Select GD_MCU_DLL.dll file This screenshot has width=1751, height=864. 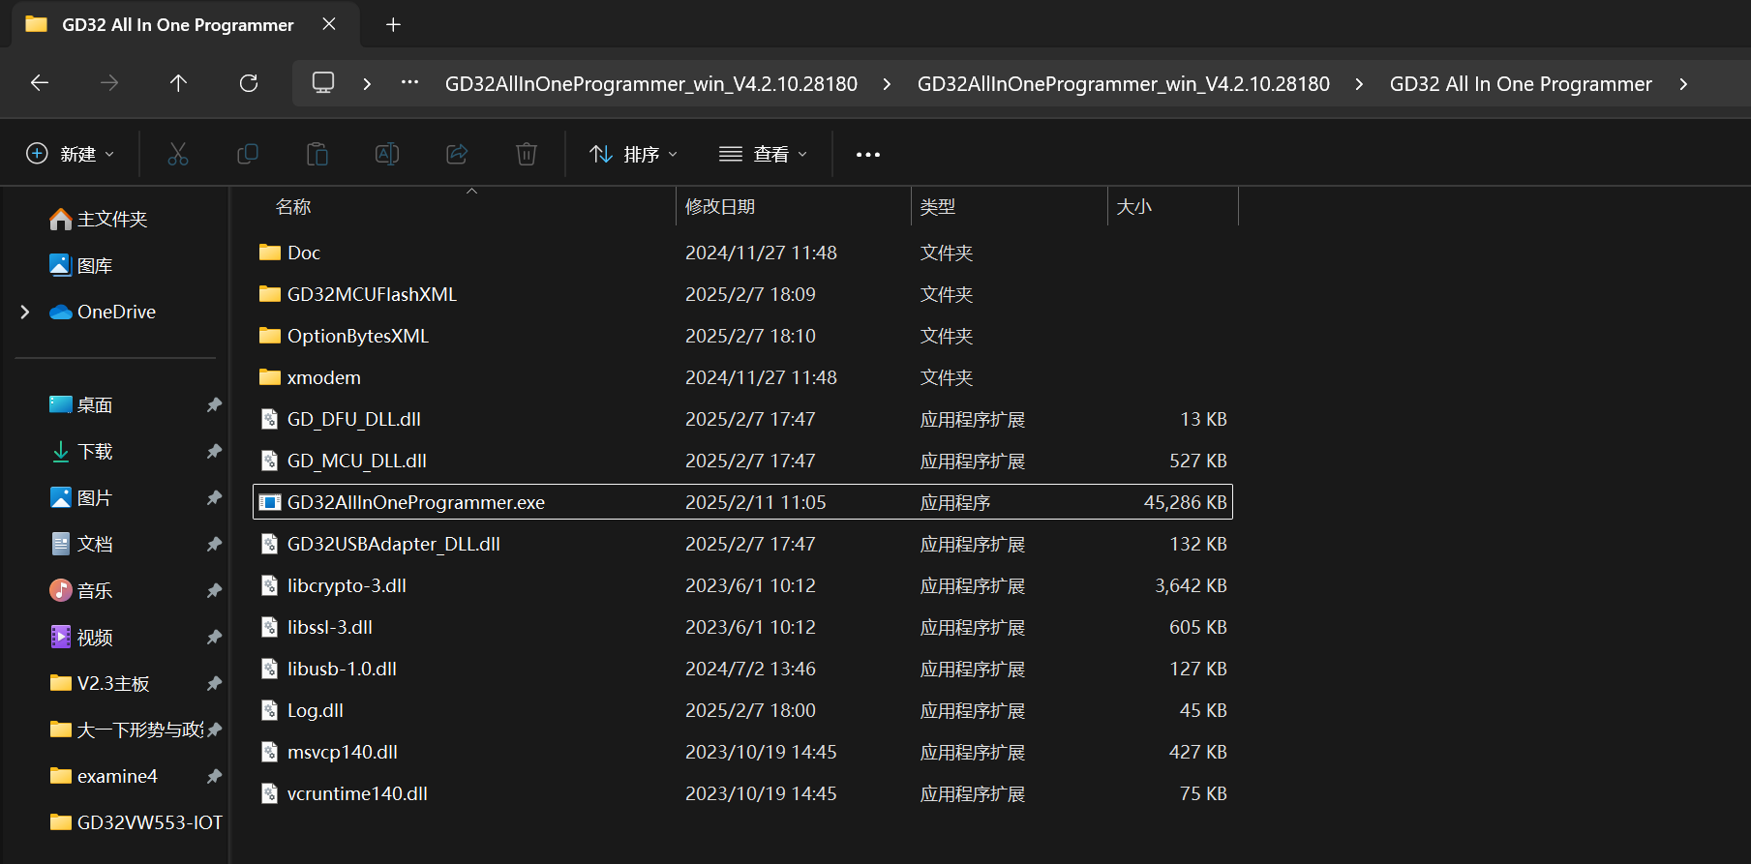(x=742, y=461)
